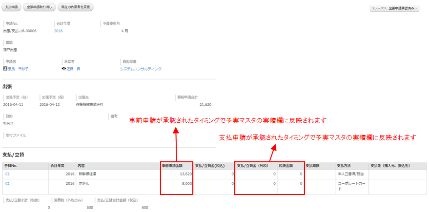Select the 支払/立替金(税込) column header

[214, 166]
